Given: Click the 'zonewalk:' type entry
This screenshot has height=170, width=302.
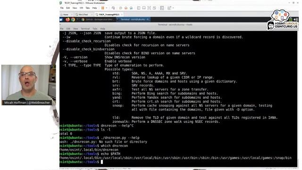Looking at the screenshot, I should tap(121, 122).
